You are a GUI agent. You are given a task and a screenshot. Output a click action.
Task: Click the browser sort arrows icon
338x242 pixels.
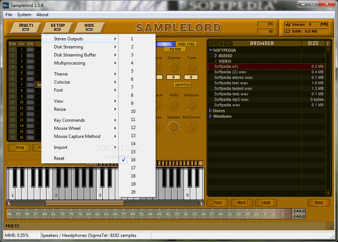click(x=328, y=44)
